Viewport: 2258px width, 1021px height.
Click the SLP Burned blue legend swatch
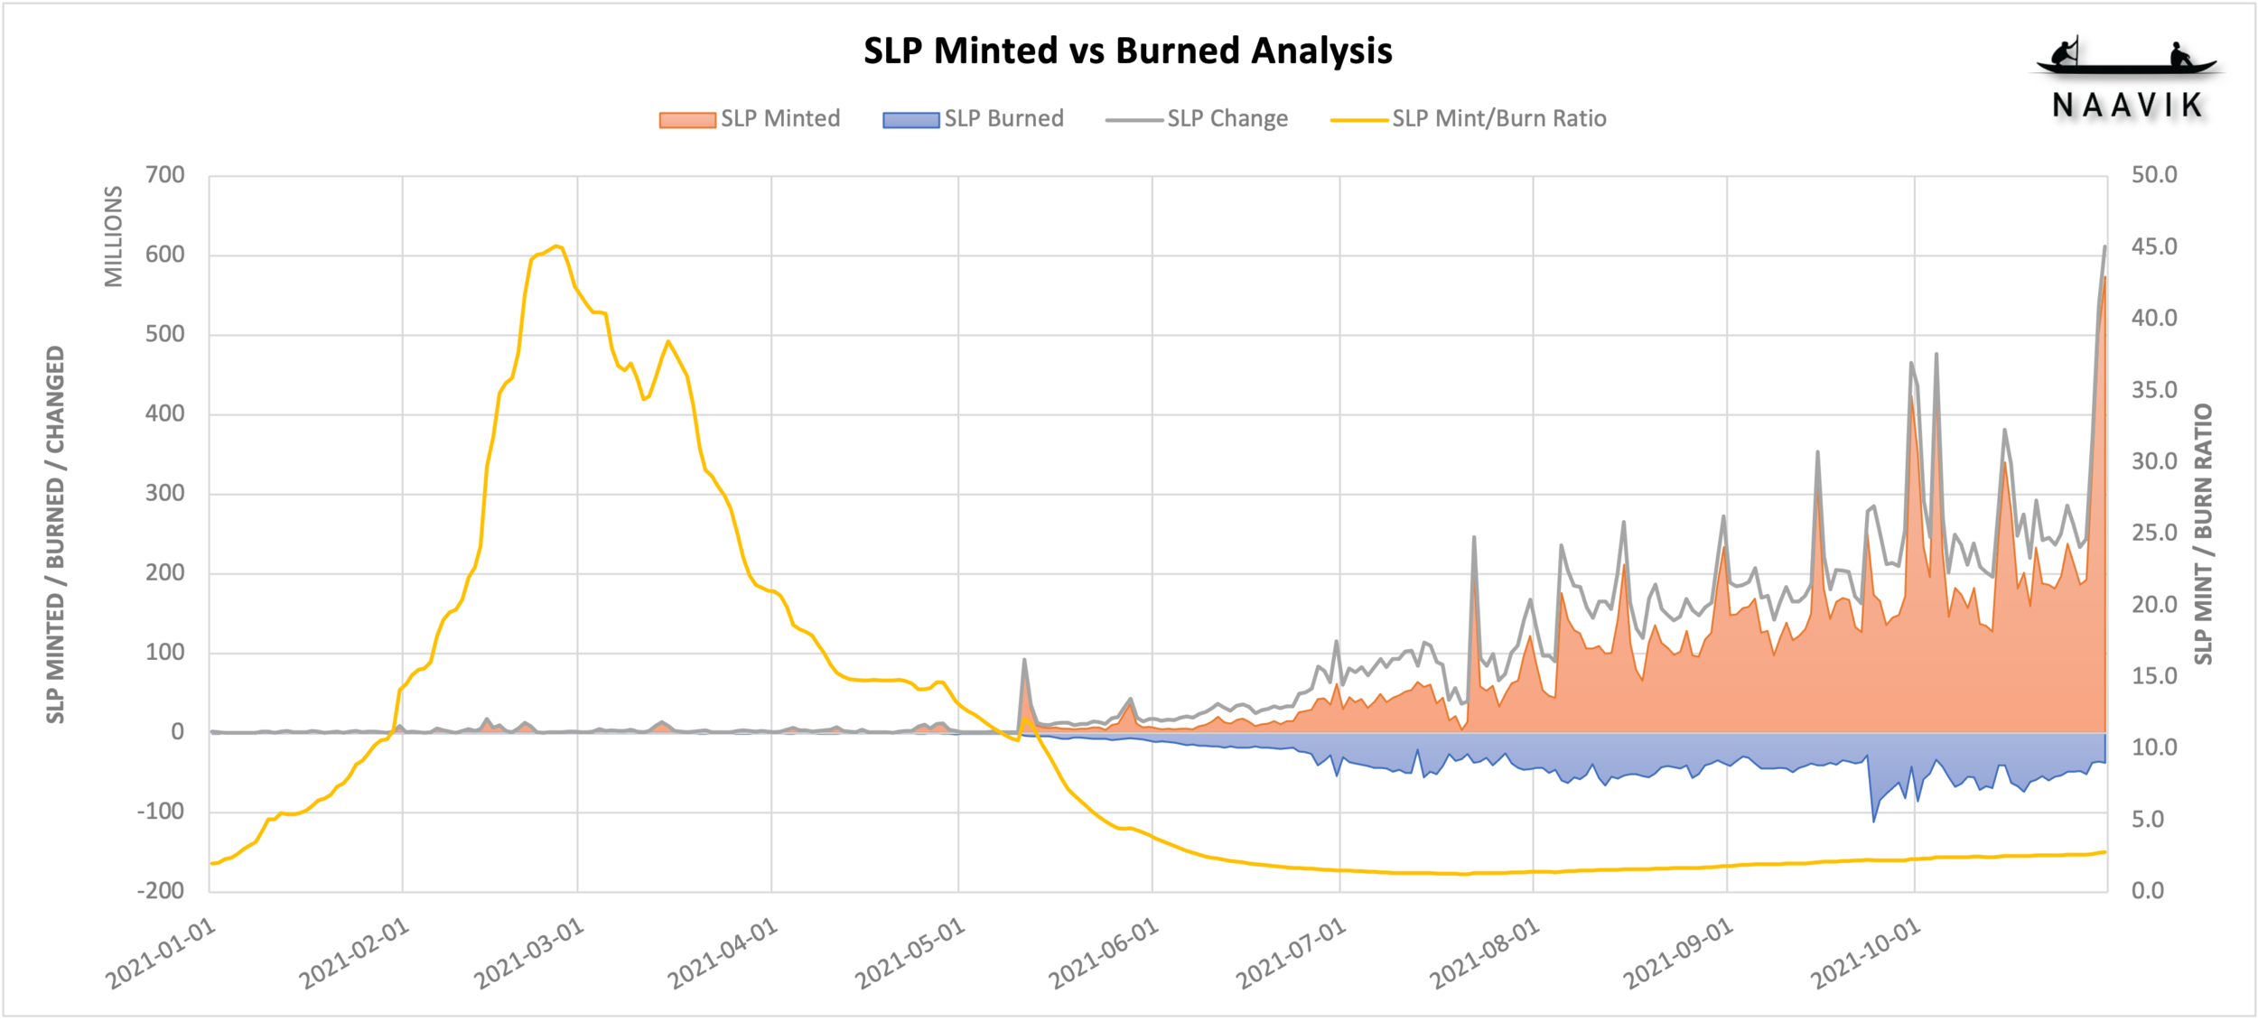[x=911, y=120]
